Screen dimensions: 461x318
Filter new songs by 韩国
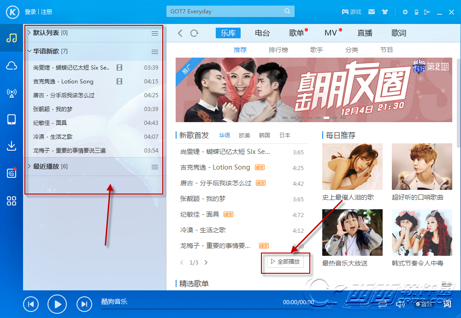pos(264,135)
